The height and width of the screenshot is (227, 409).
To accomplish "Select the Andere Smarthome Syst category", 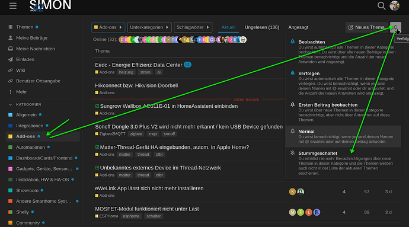I will 43,201.
